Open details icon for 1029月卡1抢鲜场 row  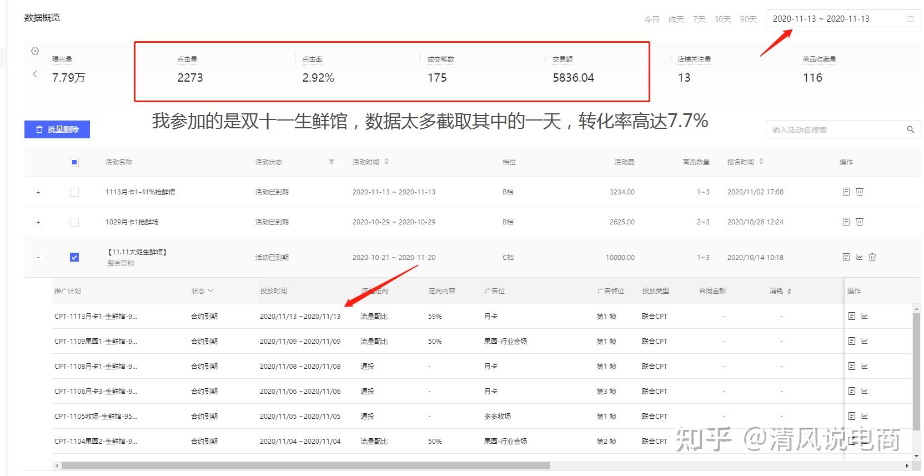click(x=846, y=222)
